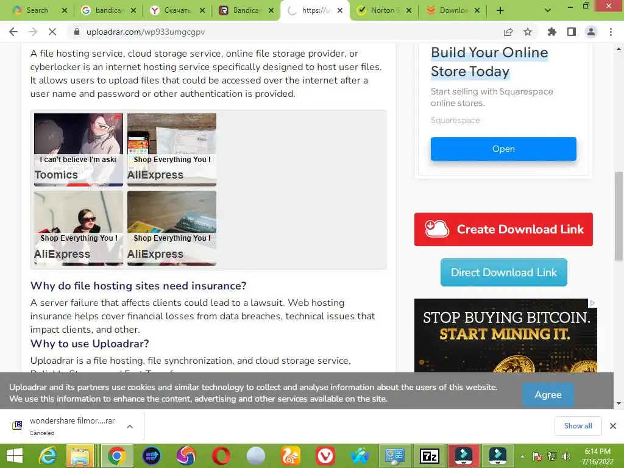
Task: Close the Norton tab
Action: [x=409, y=10]
